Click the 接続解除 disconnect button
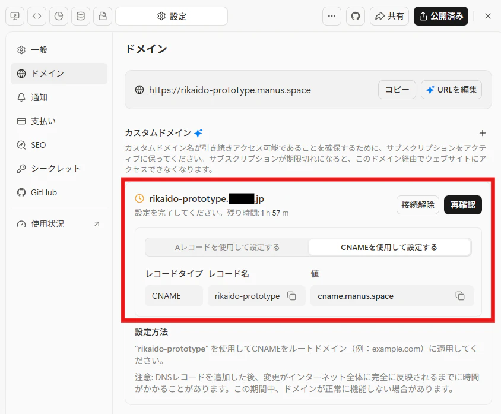Image resolution: width=501 pixels, height=414 pixels. point(418,204)
